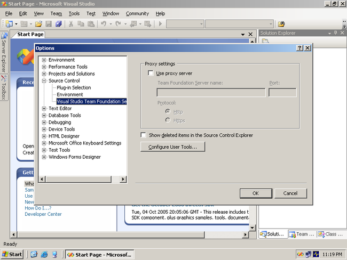Click the Help question mark in Options dialog
The width and height of the screenshot is (347, 260).
pyautogui.click(x=299, y=48)
